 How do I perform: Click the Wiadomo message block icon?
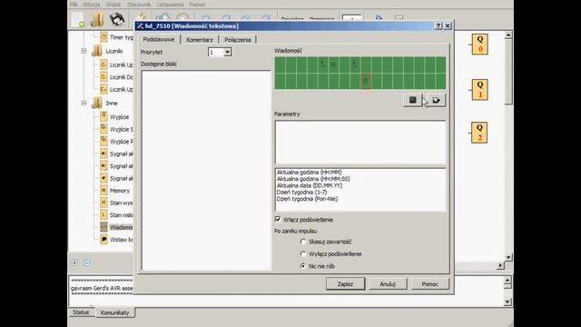point(103,227)
